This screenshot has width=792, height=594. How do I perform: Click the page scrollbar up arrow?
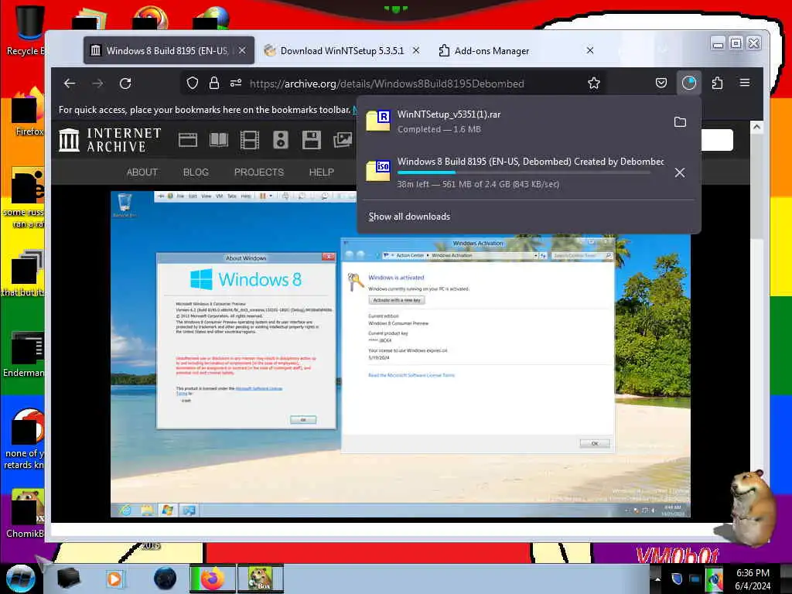pos(756,127)
